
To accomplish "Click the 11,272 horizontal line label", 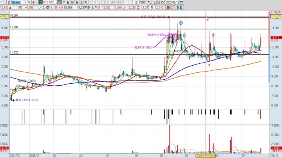I will (14, 52).
